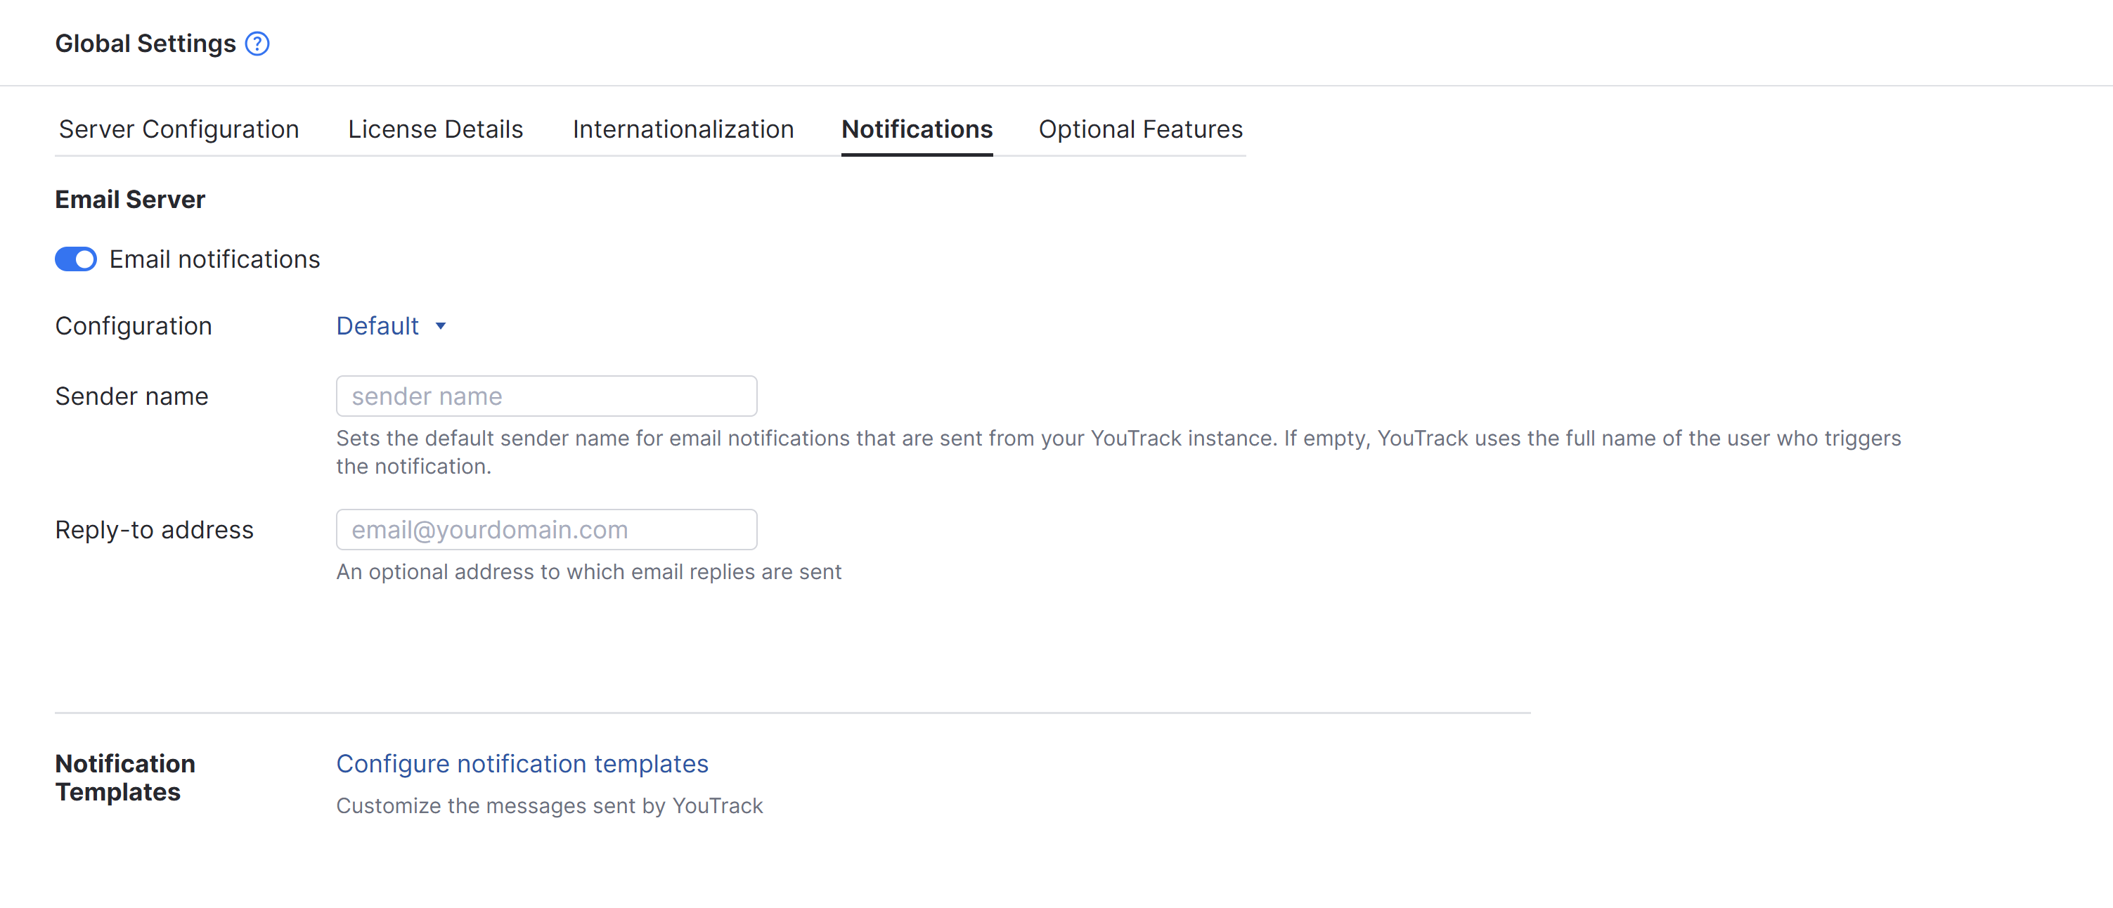This screenshot has height=908, width=2113.
Task: Click the Notifications tab
Action: (916, 129)
